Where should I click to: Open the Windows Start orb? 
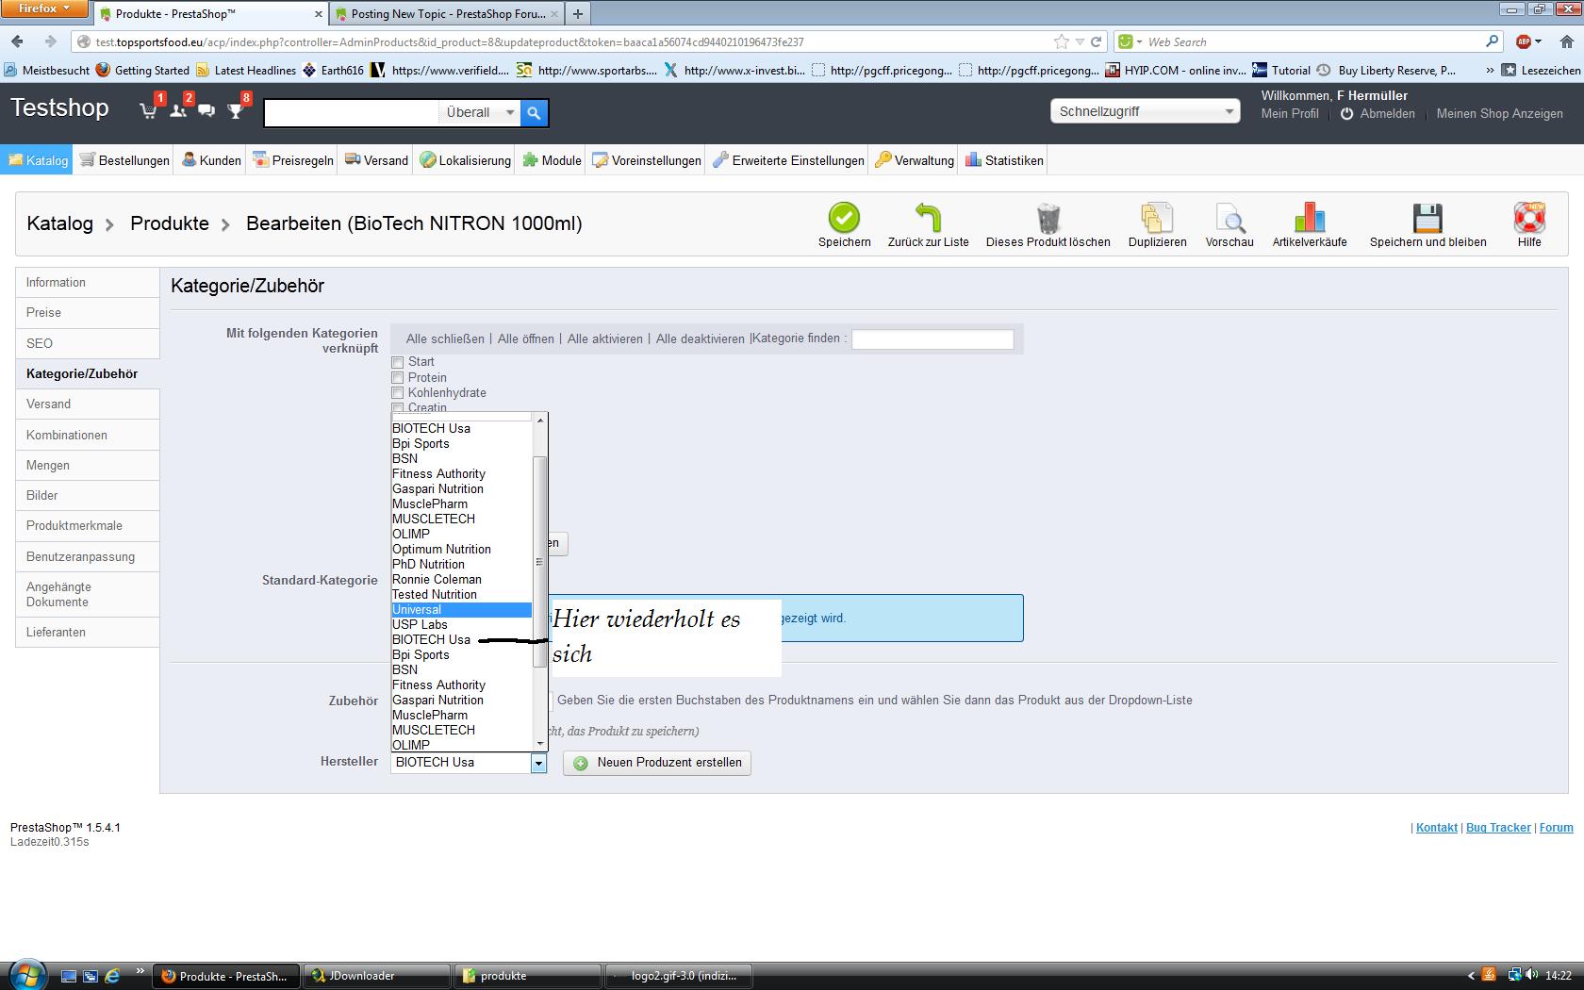[26, 975]
